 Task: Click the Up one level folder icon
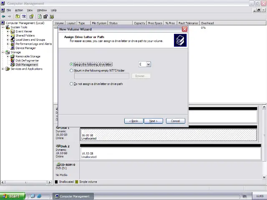coord(18,17)
